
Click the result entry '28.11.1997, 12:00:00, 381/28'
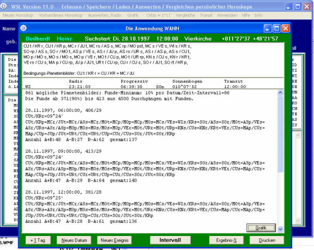click(63, 192)
